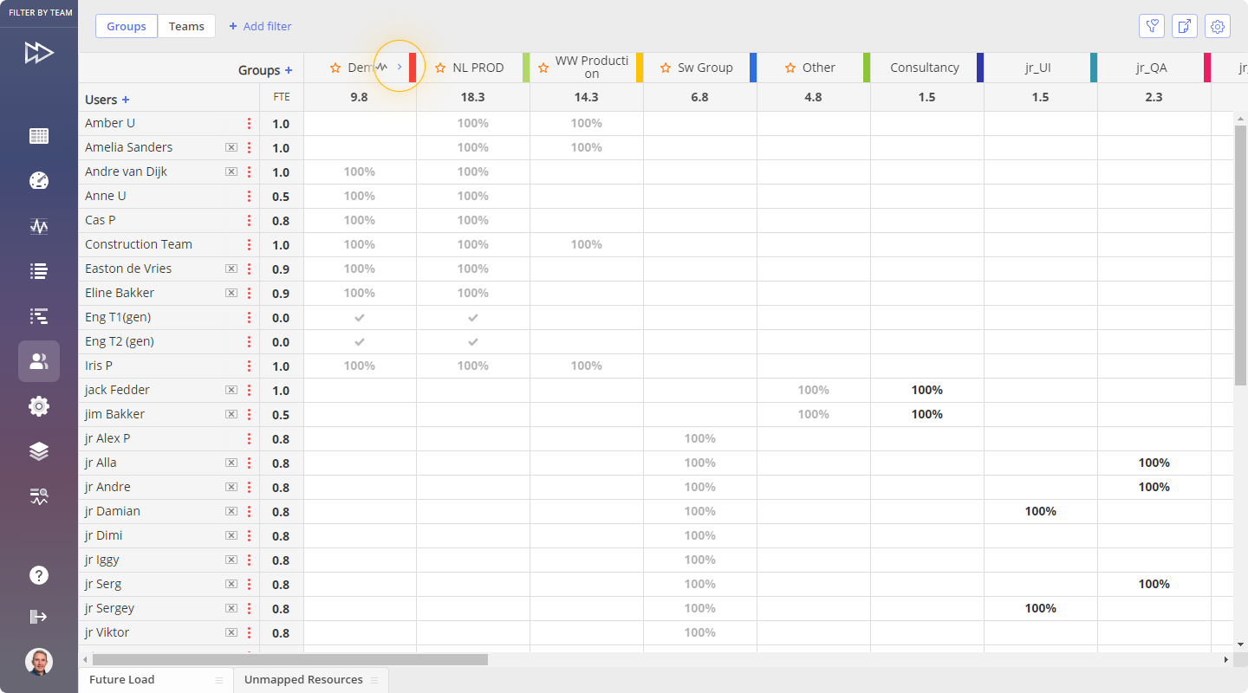
Task: Open the pulse workload icon in sidebar
Action: click(x=39, y=226)
